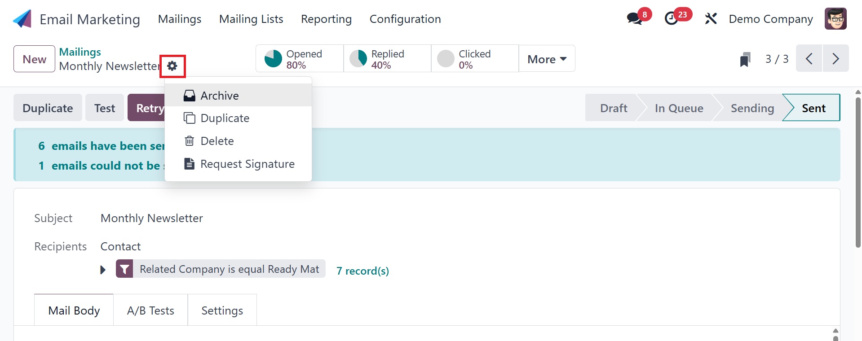The width and height of the screenshot is (862, 341).
Task: Switch to the A/B Tests tab
Action: [x=150, y=310]
